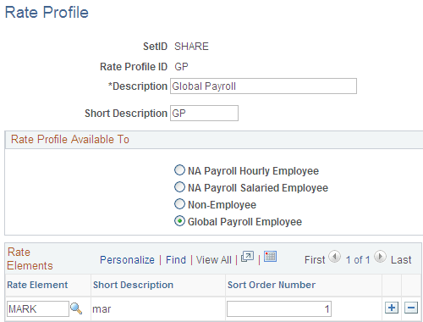Image resolution: width=423 pixels, height=322 pixels.
Task: Download grid to spreadsheet icon
Action: point(270,257)
